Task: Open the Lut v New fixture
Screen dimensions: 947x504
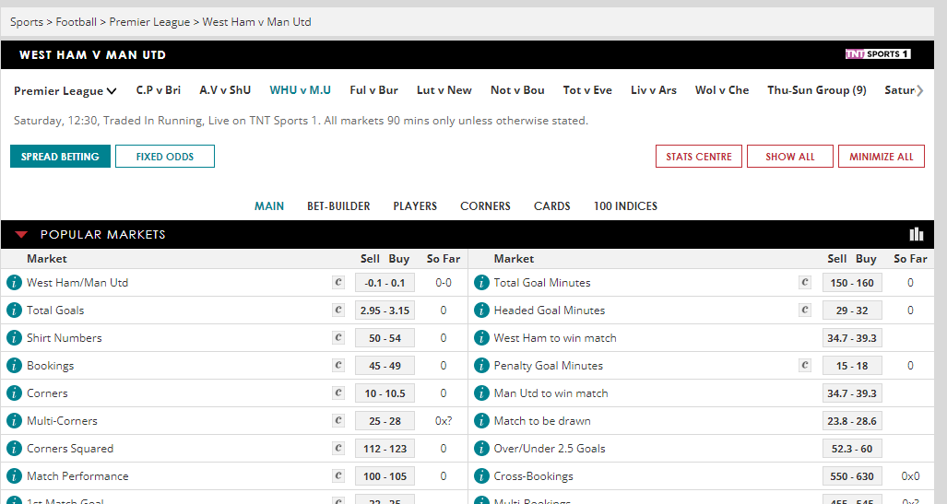Action: 444,90
